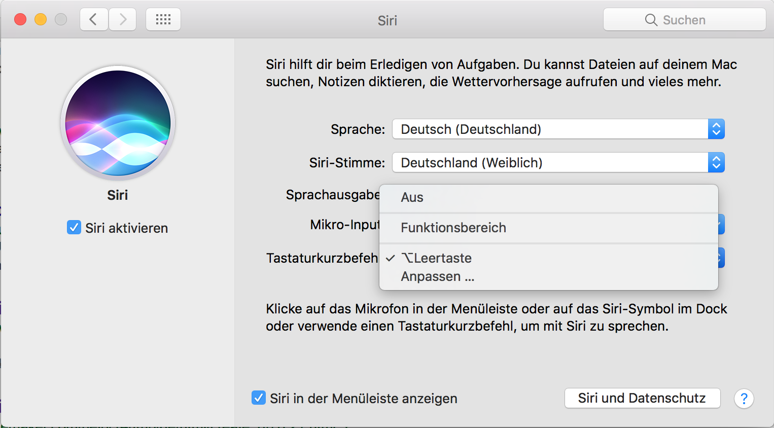This screenshot has height=428, width=774.
Task: Toggle the Siri aktivieren checkbox
Action: [x=74, y=228]
